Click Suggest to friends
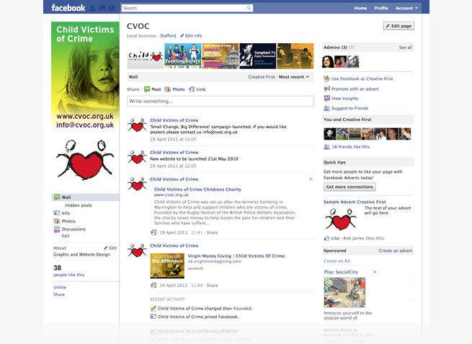The image size is (472, 344). 346,108
